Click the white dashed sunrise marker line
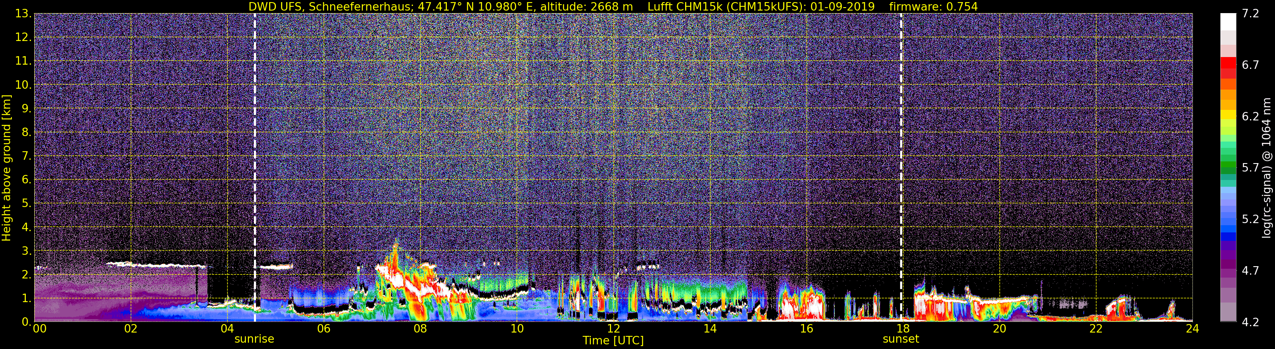This screenshot has height=349, width=1275. click(x=255, y=168)
